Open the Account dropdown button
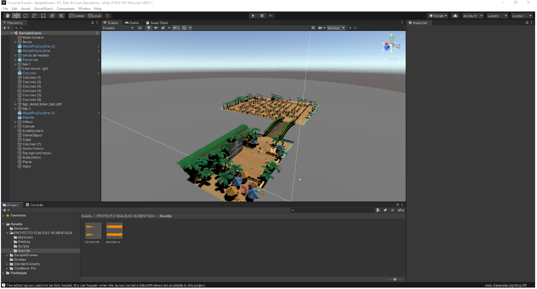537x289 pixels. tap(472, 15)
